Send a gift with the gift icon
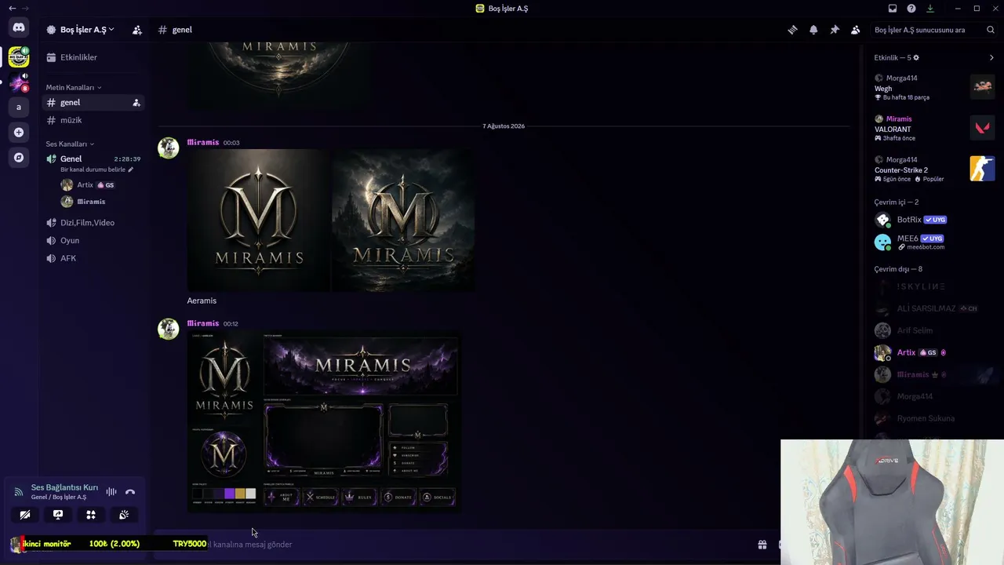 coord(762,545)
